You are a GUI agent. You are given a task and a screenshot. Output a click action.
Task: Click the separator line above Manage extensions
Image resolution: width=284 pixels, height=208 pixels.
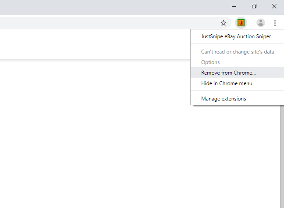[x=237, y=91]
